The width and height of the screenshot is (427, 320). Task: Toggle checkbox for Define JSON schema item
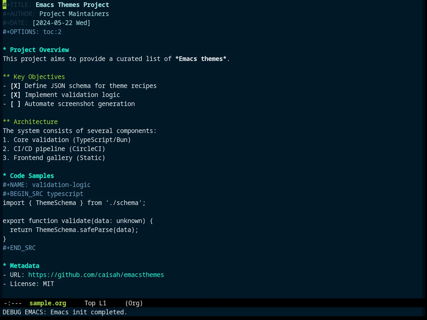[15, 86]
